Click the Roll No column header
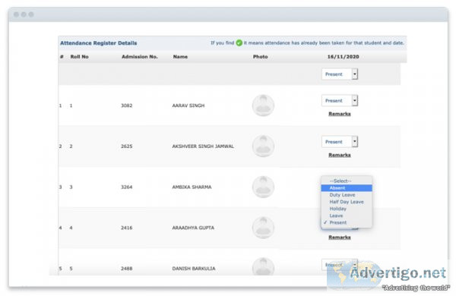Screen dimensions: 456x296 (79, 57)
